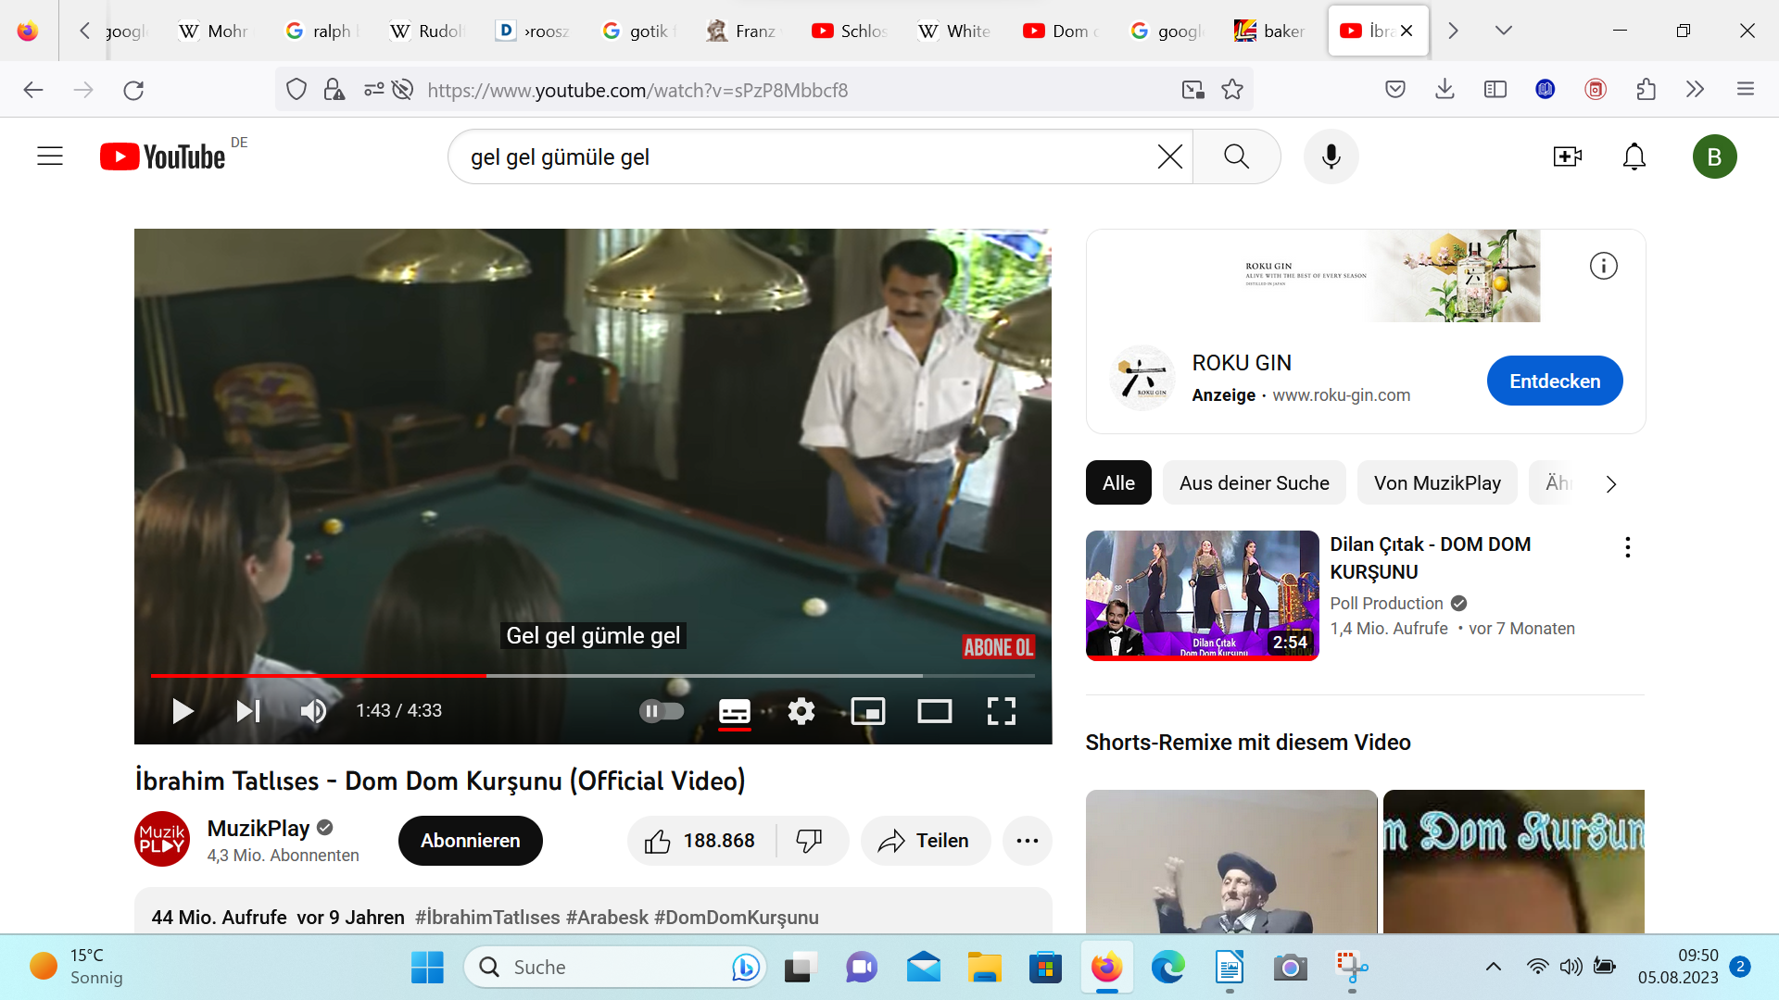Mute the video volume
This screenshot has width=1779, height=1000.
[313, 711]
